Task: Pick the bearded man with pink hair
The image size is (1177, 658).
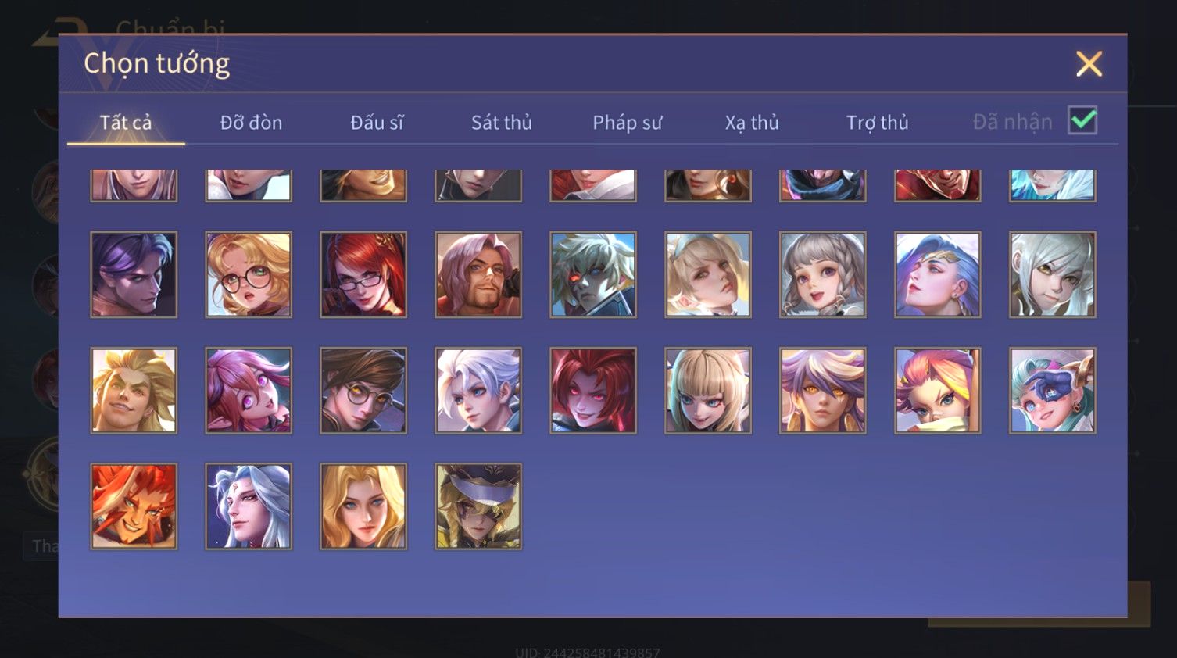Action: (x=478, y=274)
